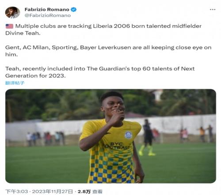This screenshot has width=221, height=195.
Task: Click the player in the green background
Action: click(147, 138)
